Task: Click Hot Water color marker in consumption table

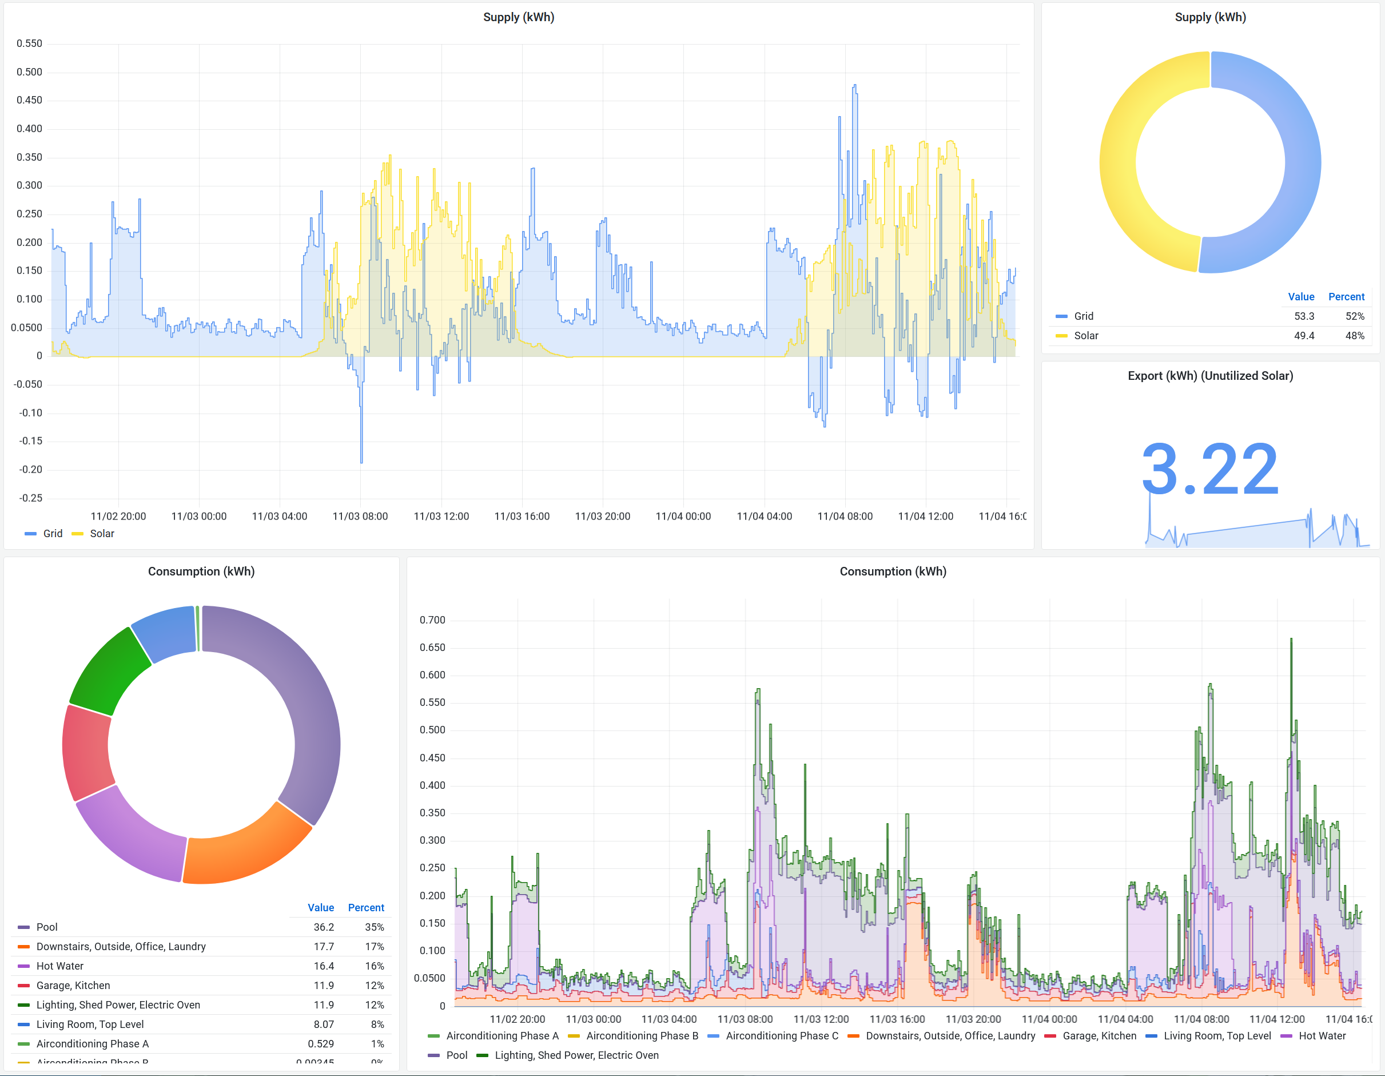Action: [x=23, y=966]
